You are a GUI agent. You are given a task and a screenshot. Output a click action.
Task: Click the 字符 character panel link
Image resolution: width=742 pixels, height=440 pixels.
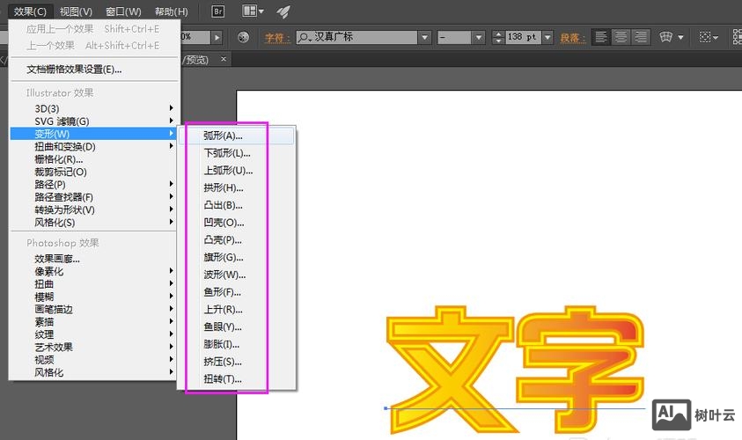click(276, 38)
